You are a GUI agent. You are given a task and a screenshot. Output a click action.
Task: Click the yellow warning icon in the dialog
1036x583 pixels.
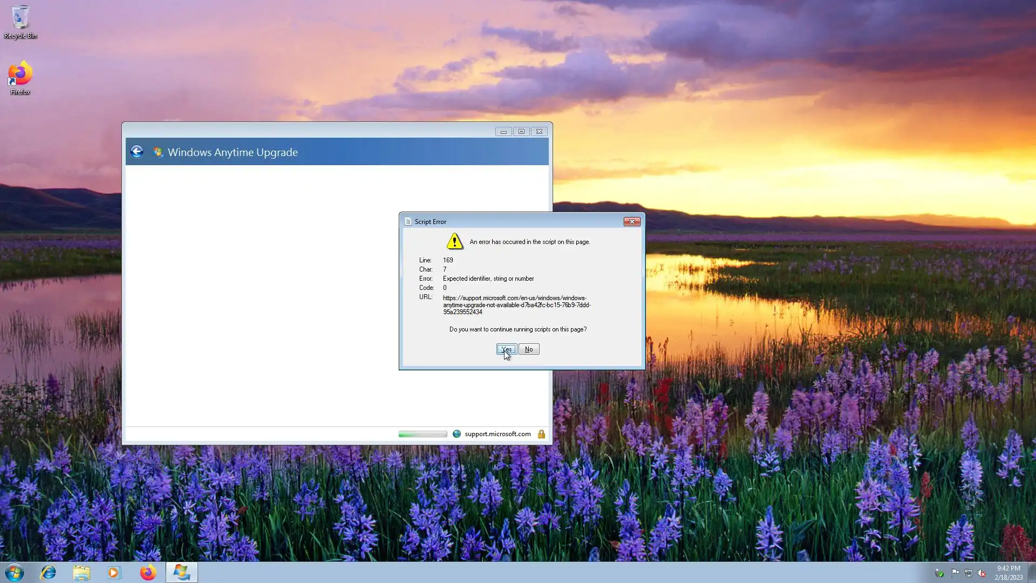(x=455, y=241)
